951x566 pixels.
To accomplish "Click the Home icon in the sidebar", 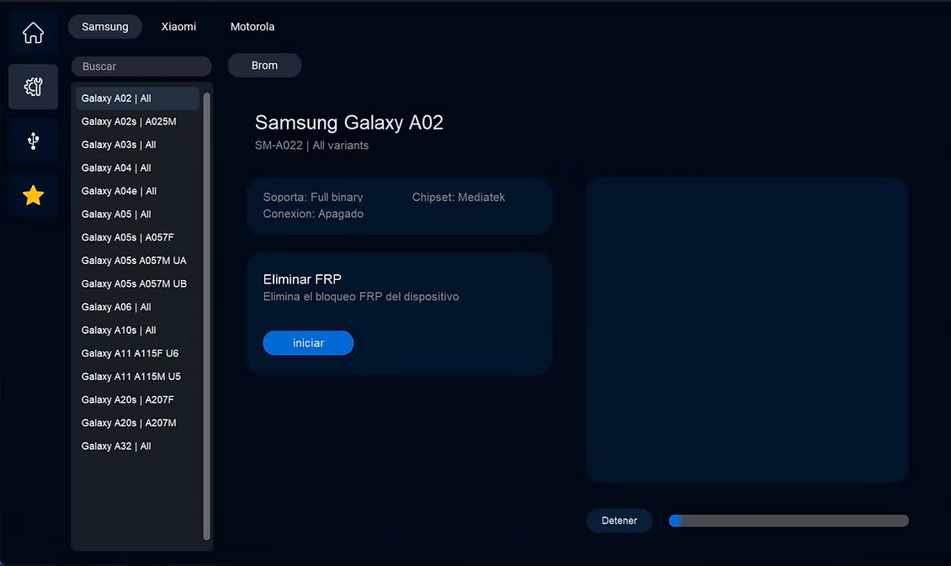I will 33,31.
